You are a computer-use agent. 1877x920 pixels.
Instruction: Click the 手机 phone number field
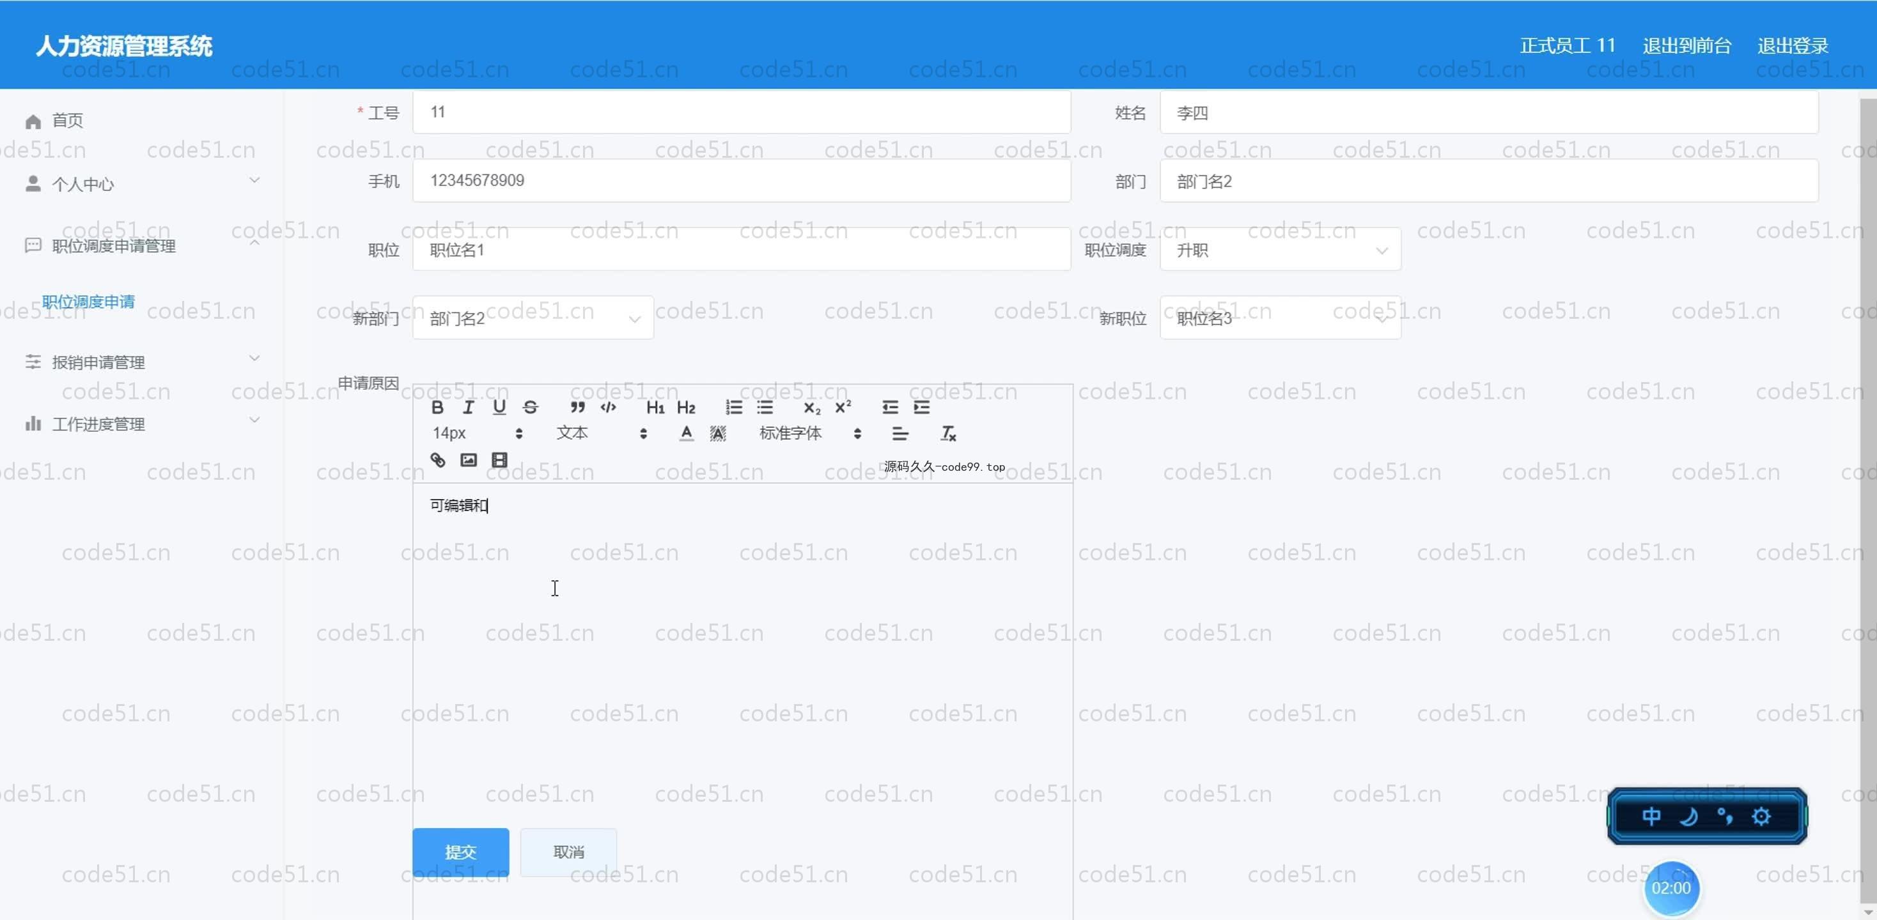coord(741,181)
